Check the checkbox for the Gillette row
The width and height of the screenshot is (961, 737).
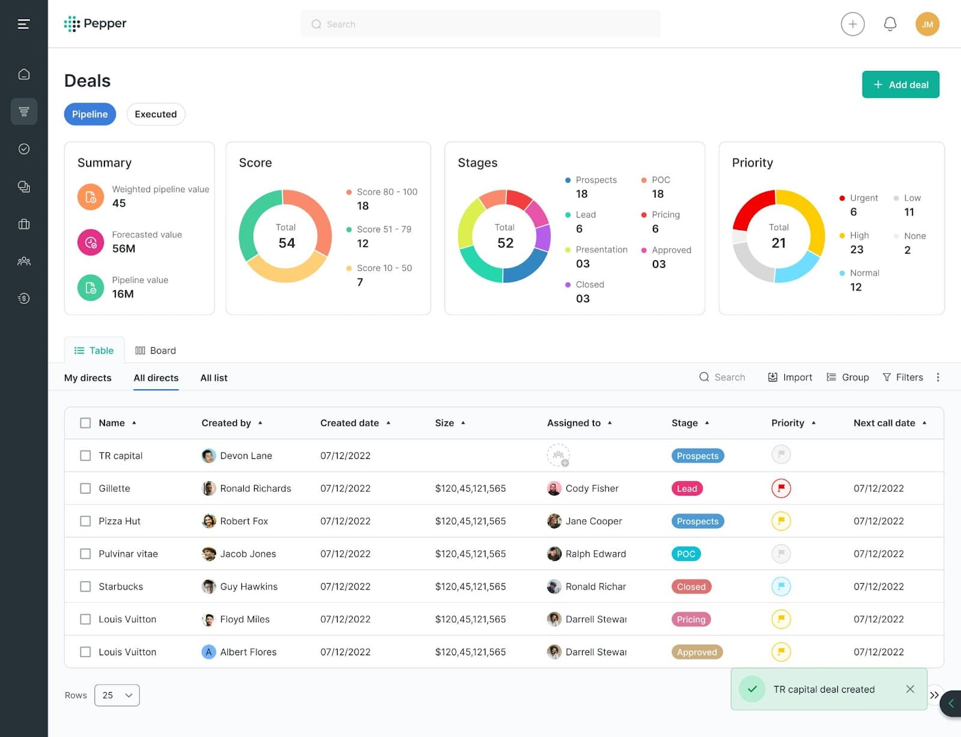coord(85,488)
